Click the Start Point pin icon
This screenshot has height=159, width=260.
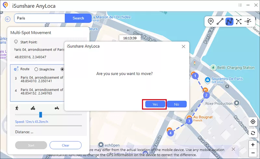click(x=16, y=42)
